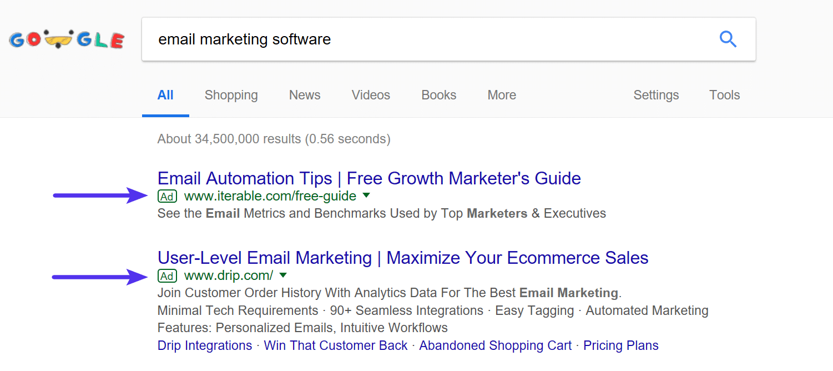Click the search magnifying glass icon
This screenshot has width=833, height=371.
point(728,39)
